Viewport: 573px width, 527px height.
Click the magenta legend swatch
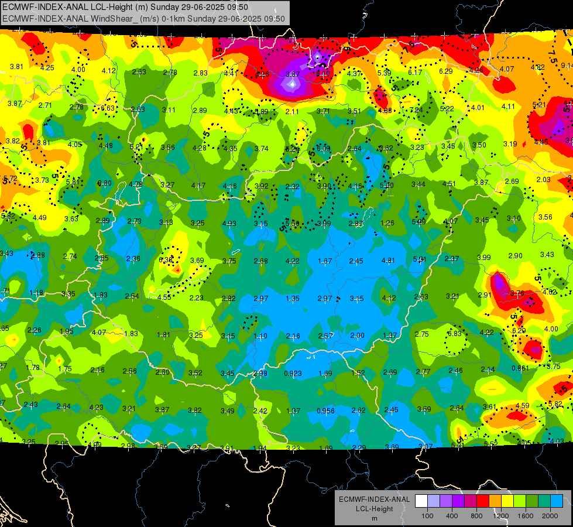(471, 501)
